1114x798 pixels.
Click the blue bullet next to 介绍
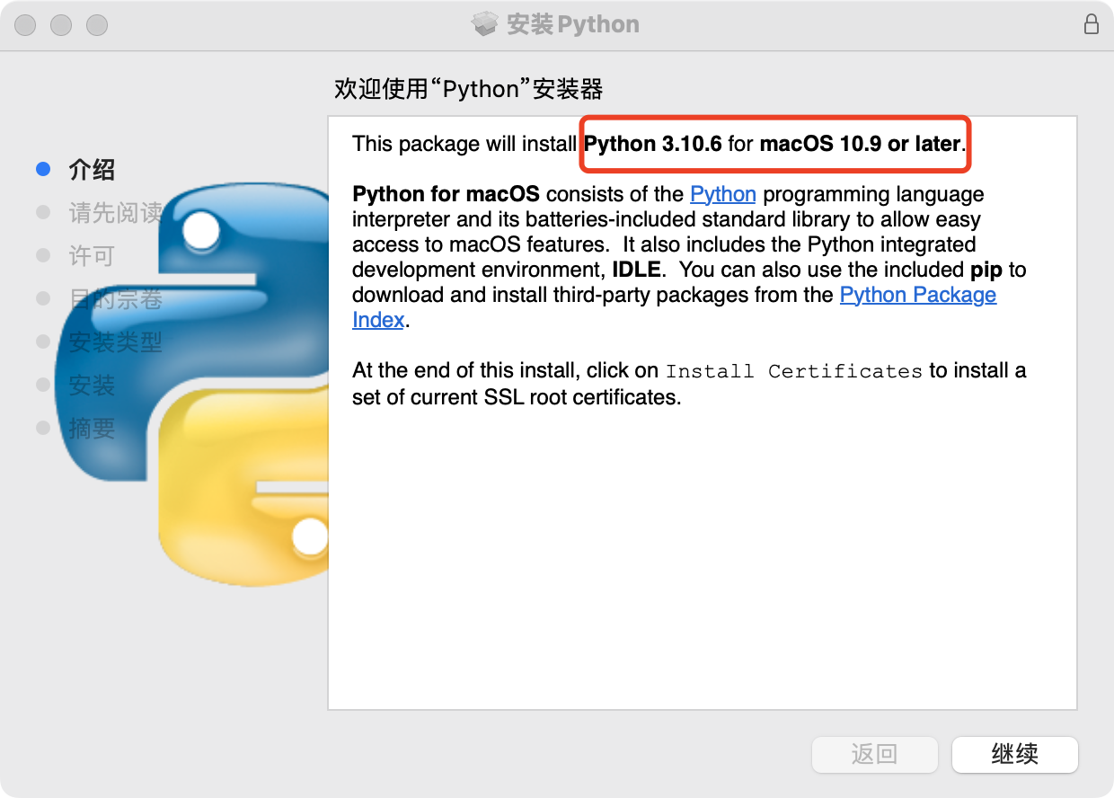[43, 169]
